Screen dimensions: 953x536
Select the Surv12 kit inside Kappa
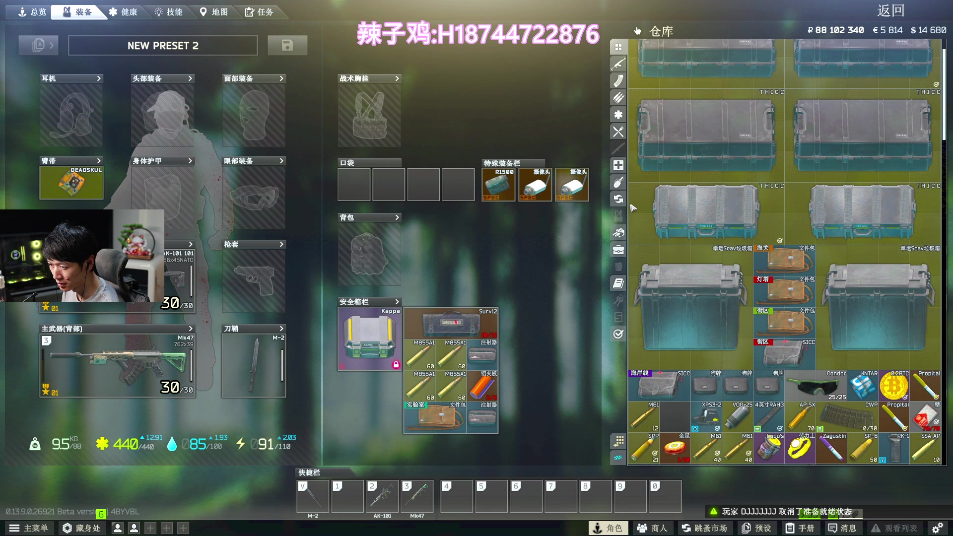[451, 323]
